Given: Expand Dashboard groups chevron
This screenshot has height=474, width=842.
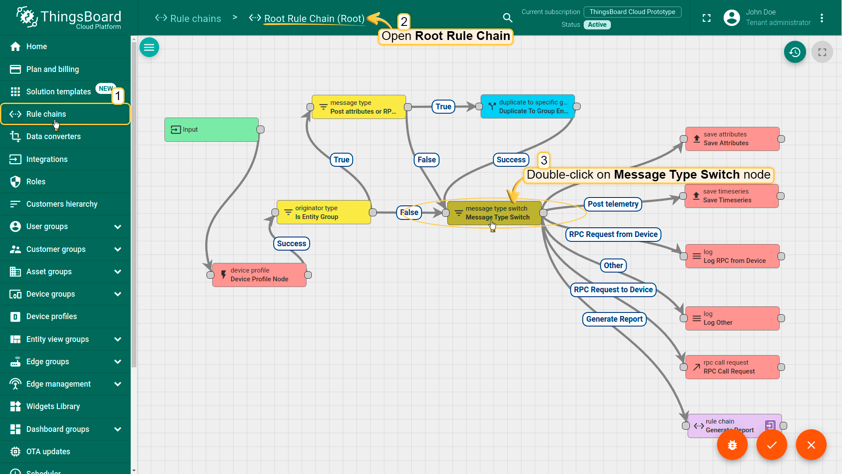Looking at the screenshot, I should pyautogui.click(x=118, y=429).
